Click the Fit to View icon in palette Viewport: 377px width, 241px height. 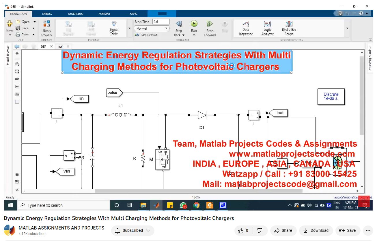coord(17,72)
